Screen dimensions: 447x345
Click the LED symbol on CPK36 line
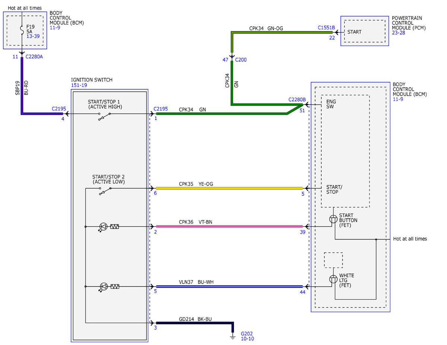click(104, 226)
